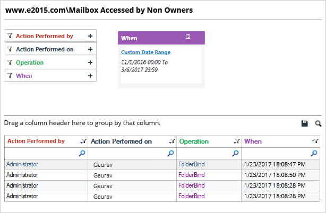The image size is (326, 213).
Task: Click the magnifier in the Action Performed by filter row
Action: coord(82,153)
